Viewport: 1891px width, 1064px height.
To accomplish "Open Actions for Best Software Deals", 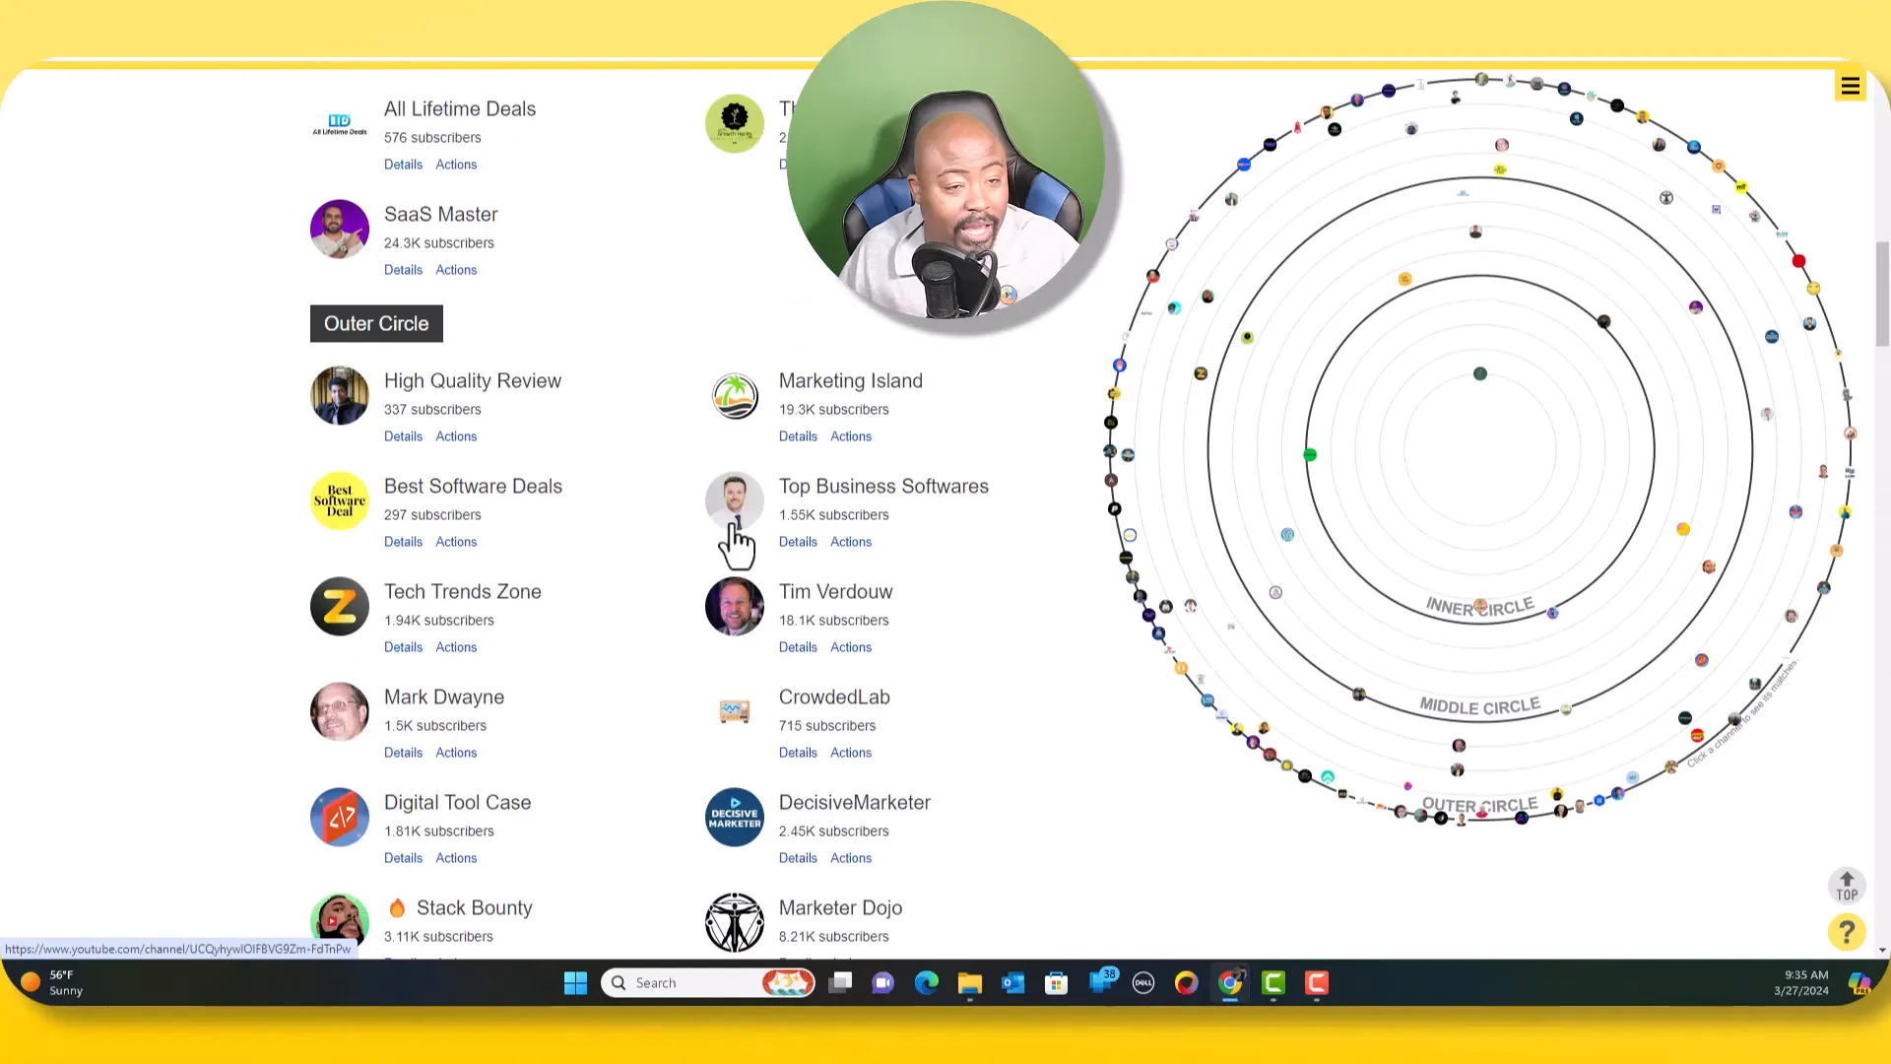I will pos(456,542).
